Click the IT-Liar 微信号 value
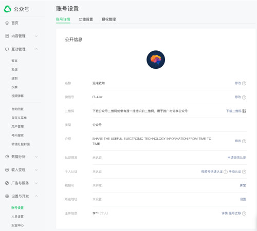The width and height of the screenshot is (257, 231). (97, 97)
